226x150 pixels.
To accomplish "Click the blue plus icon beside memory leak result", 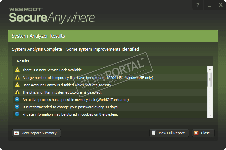I will [17, 99].
